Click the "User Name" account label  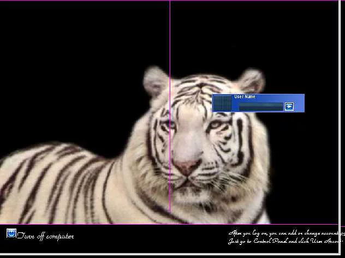[x=245, y=97]
